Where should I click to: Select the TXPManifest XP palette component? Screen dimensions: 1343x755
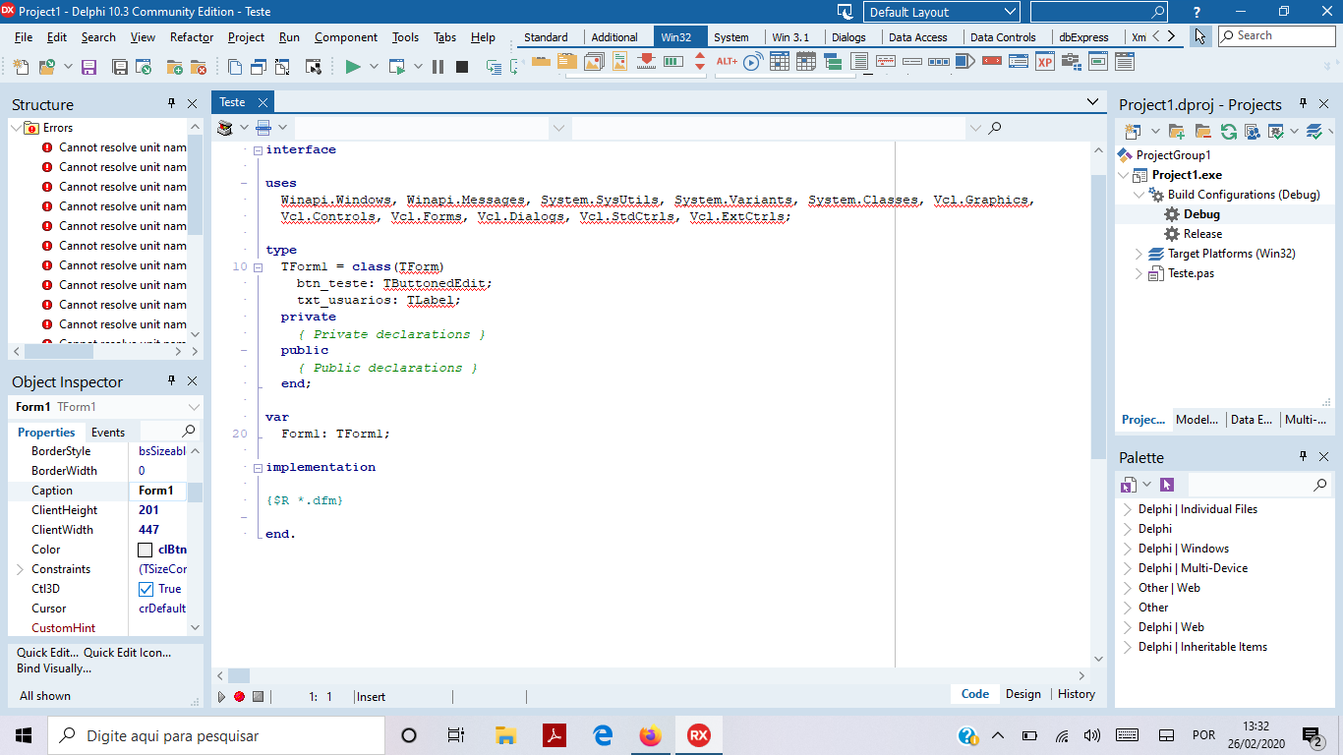click(x=1045, y=62)
